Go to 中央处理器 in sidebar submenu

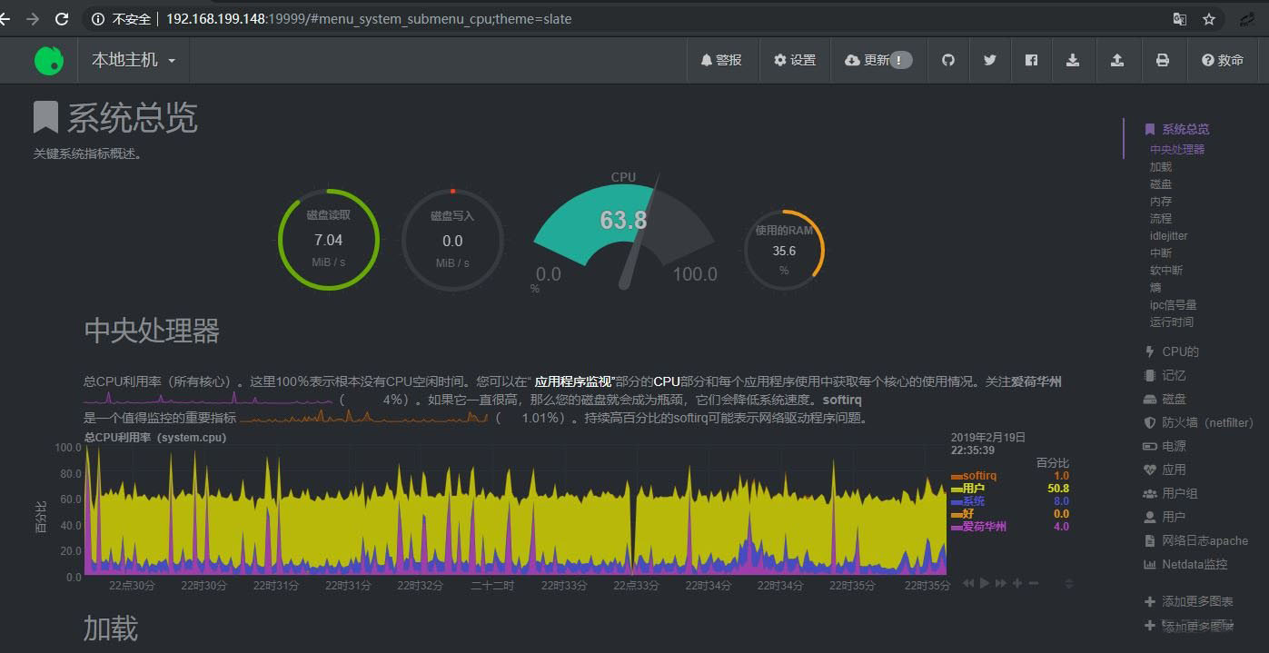tap(1177, 149)
